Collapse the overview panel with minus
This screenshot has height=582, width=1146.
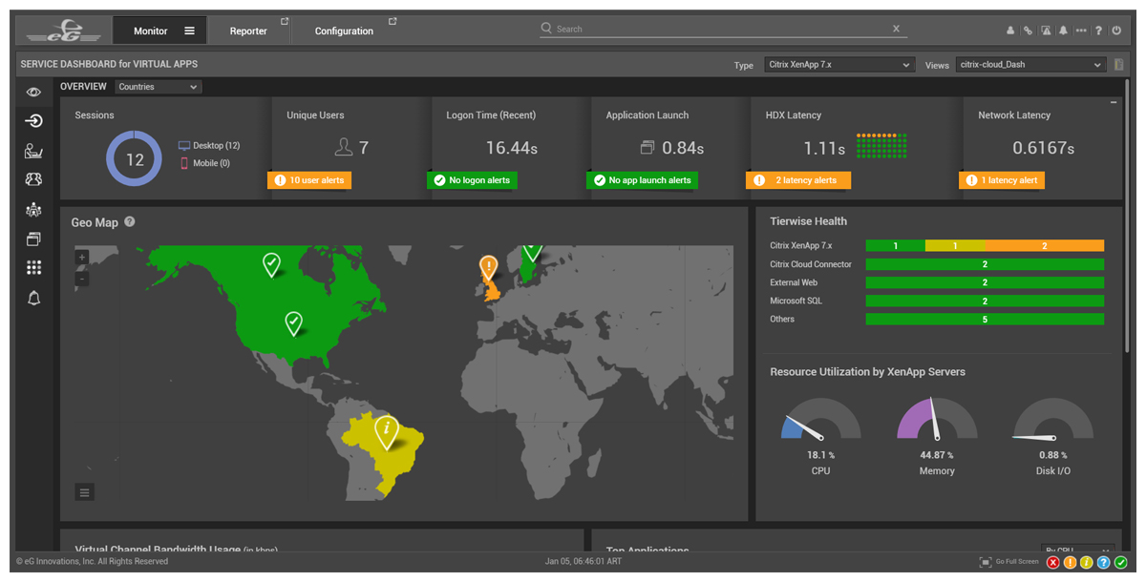[x=1114, y=101]
